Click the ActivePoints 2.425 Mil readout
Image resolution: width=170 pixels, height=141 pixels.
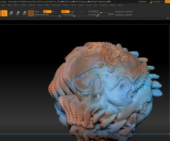click(x=124, y=12)
